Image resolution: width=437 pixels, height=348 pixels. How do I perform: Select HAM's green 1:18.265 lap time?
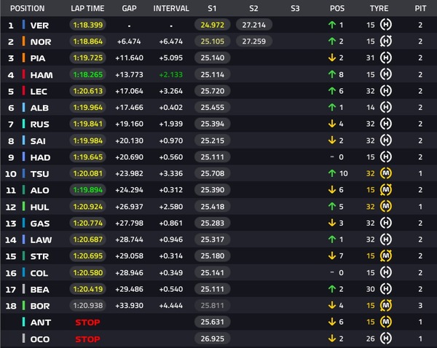(x=88, y=74)
